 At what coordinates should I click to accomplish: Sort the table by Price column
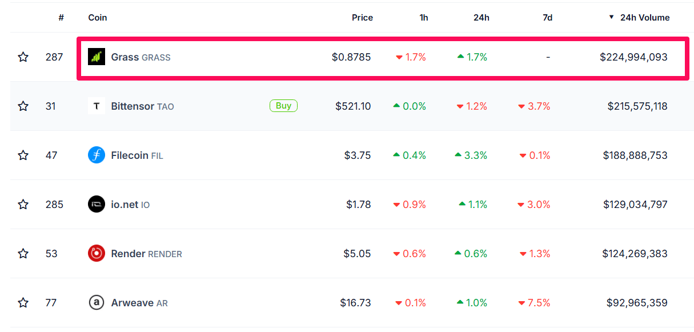(x=362, y=17)
